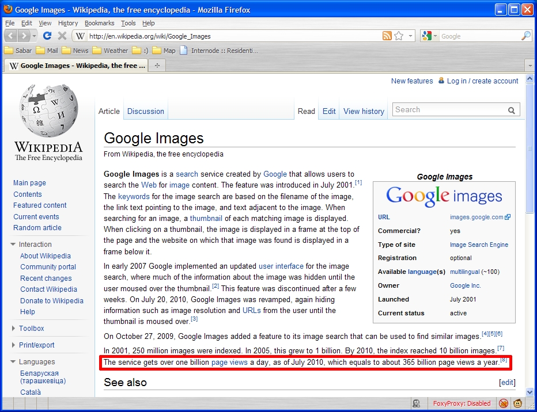Viewport: 537px width, 412px height.
Task: Click the vertical scrollbar up arrow
Action: click(530, 79)
